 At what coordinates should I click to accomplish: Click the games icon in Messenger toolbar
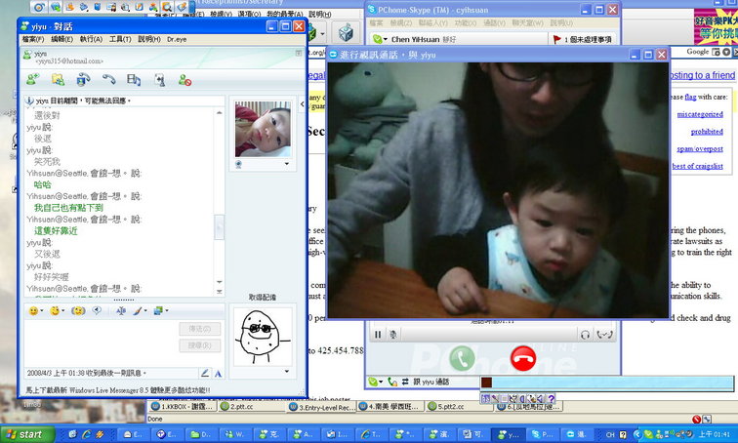tap(159, 80)
